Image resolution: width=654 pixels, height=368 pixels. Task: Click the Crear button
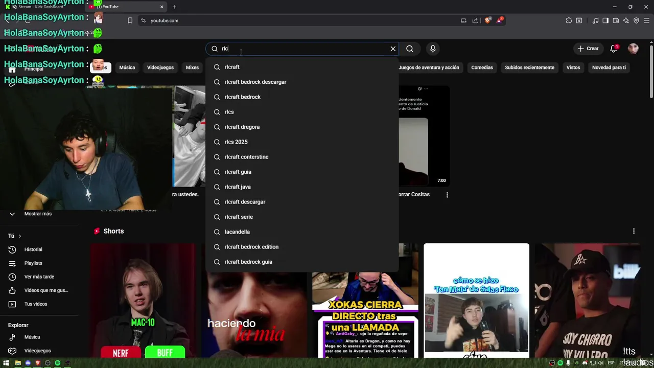[588, 49]
